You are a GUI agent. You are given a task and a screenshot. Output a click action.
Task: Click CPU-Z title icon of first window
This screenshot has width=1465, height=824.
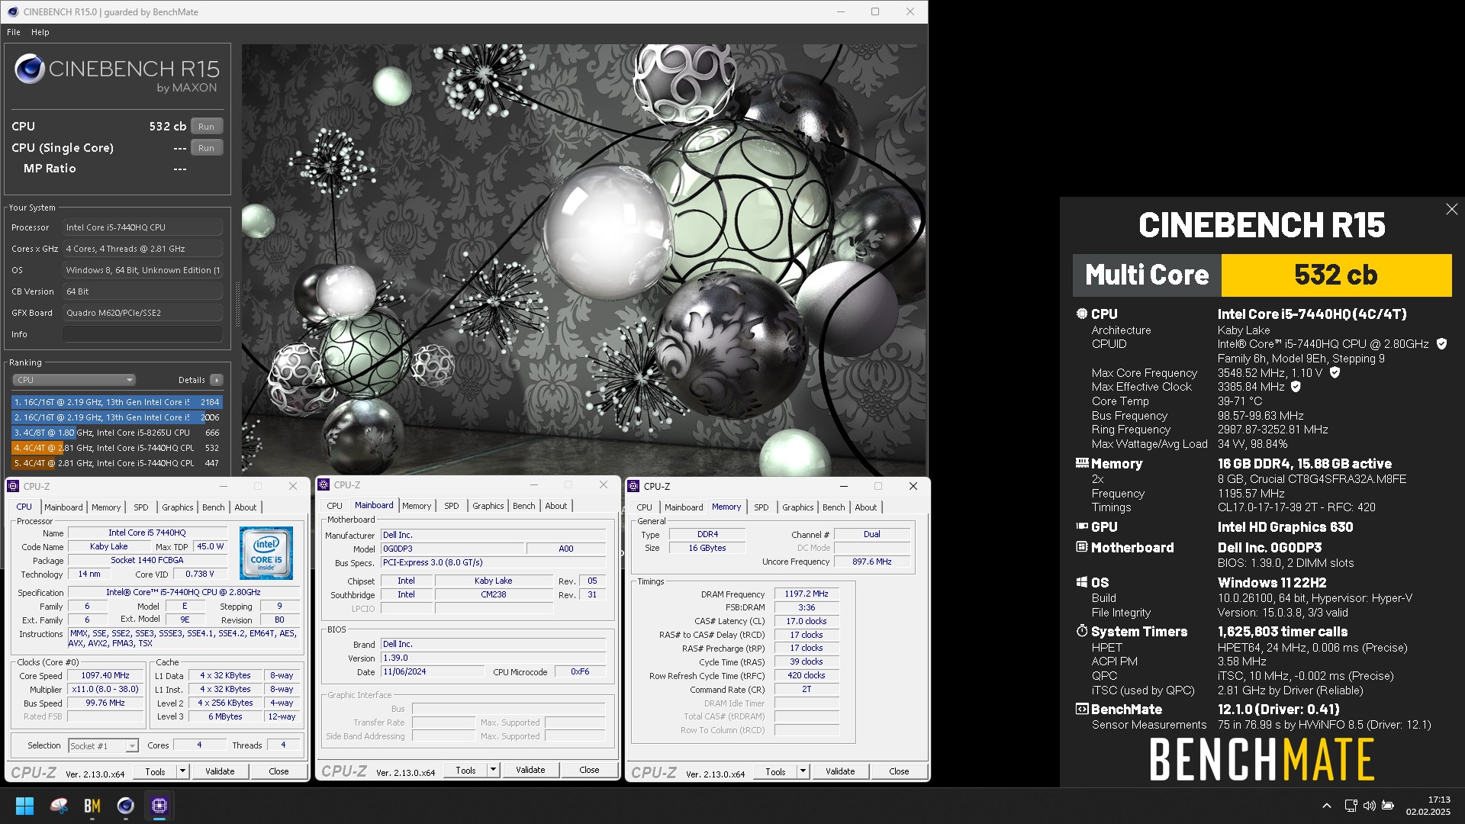(14, 486)
